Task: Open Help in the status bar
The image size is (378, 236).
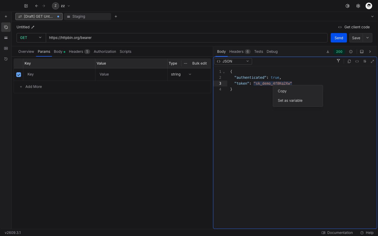Action: click(x=367, y=233)
